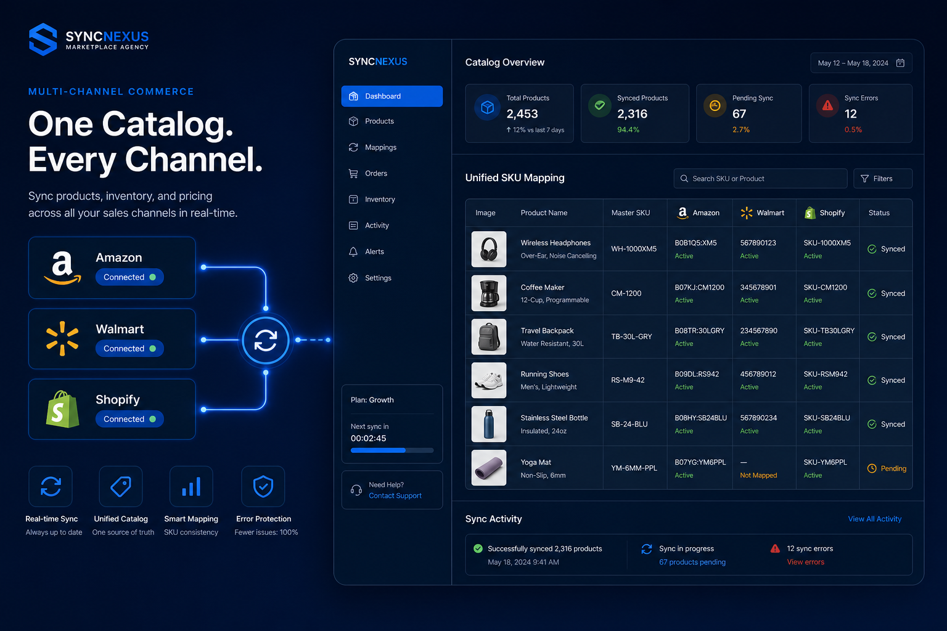Click the Walmart spark logo in the Walmart card
The height and width of the screenshot is (631, 947).
(62, 338)
